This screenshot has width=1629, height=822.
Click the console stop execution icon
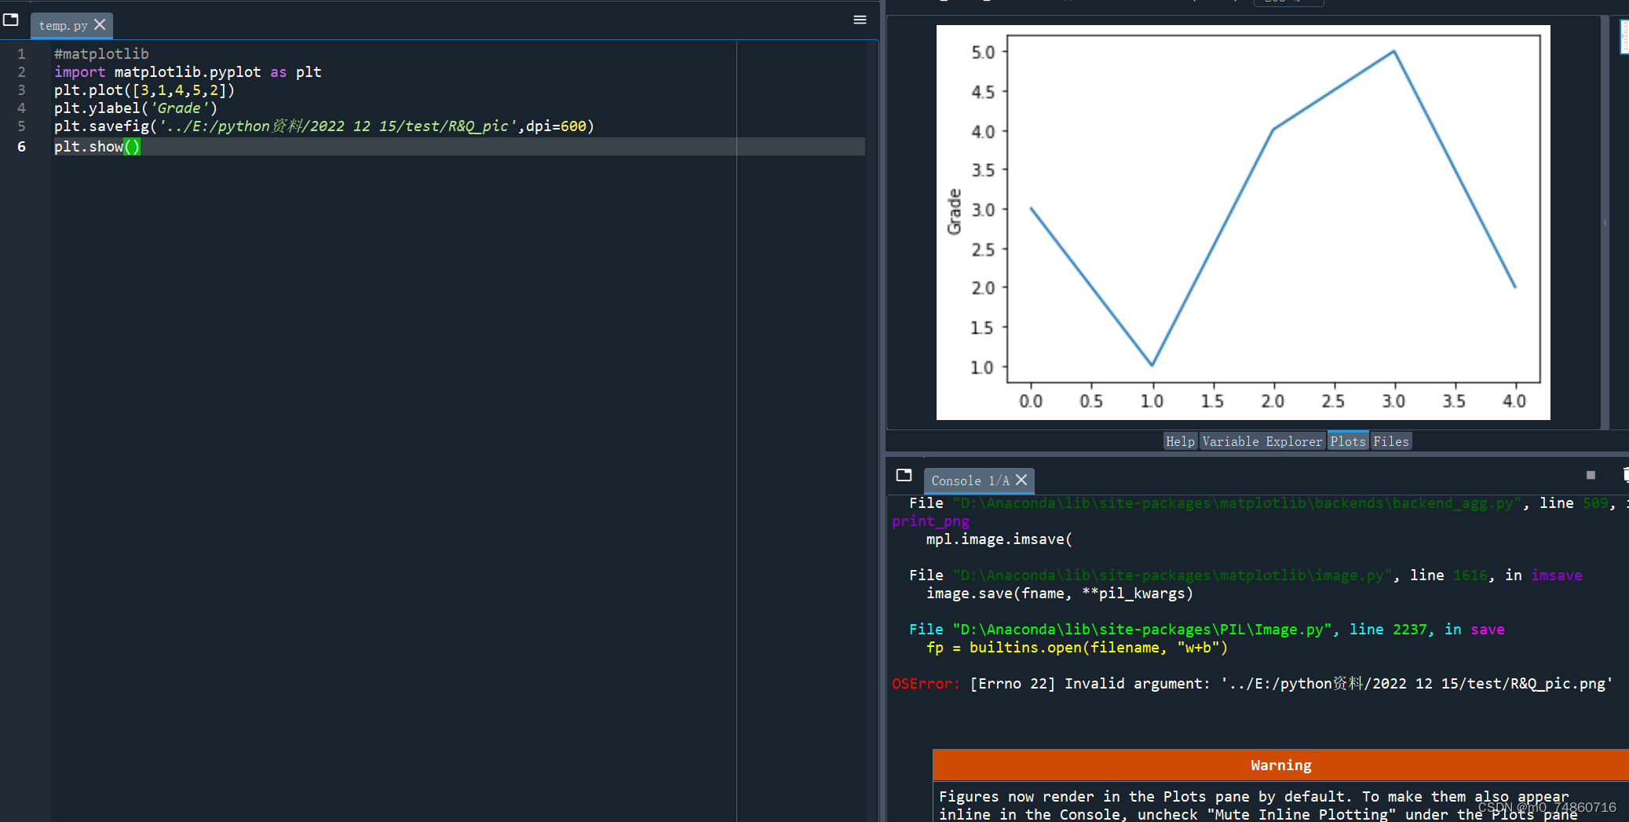tap(1591, 475)
